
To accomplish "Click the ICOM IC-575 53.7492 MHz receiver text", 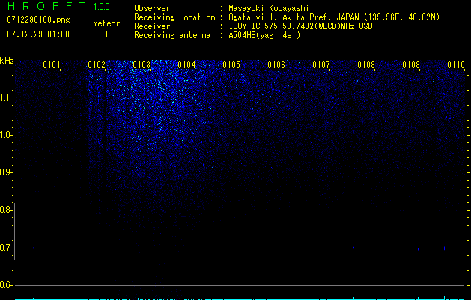I will [x=300, y=26].
